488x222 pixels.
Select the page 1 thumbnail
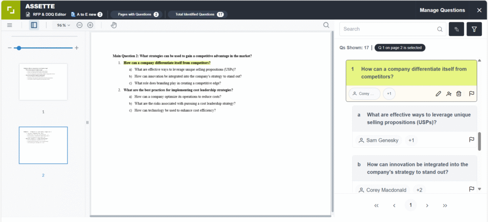click(43, 82)
